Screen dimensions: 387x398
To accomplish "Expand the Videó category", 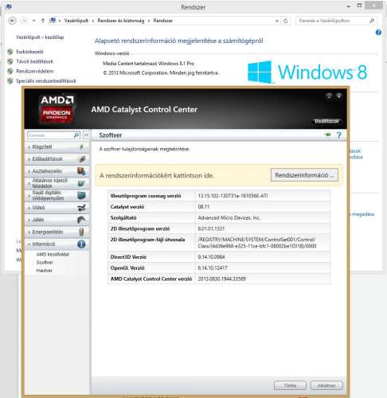I will click(29, 208).
